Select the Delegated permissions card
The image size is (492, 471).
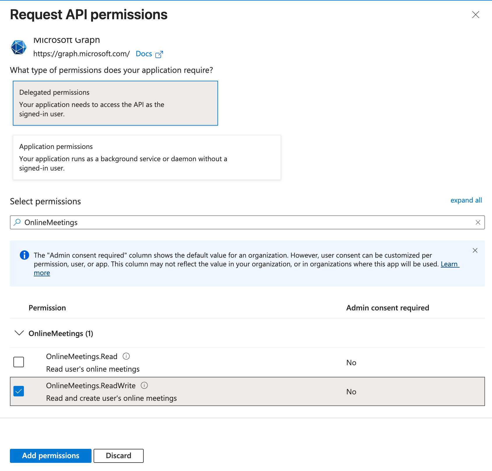tap(115, 103)
